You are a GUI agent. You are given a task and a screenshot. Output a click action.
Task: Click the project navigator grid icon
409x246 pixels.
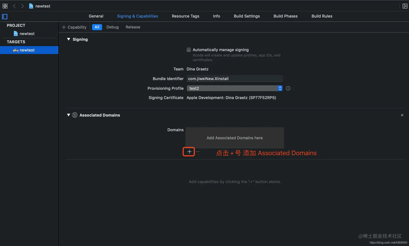(5, 6)
